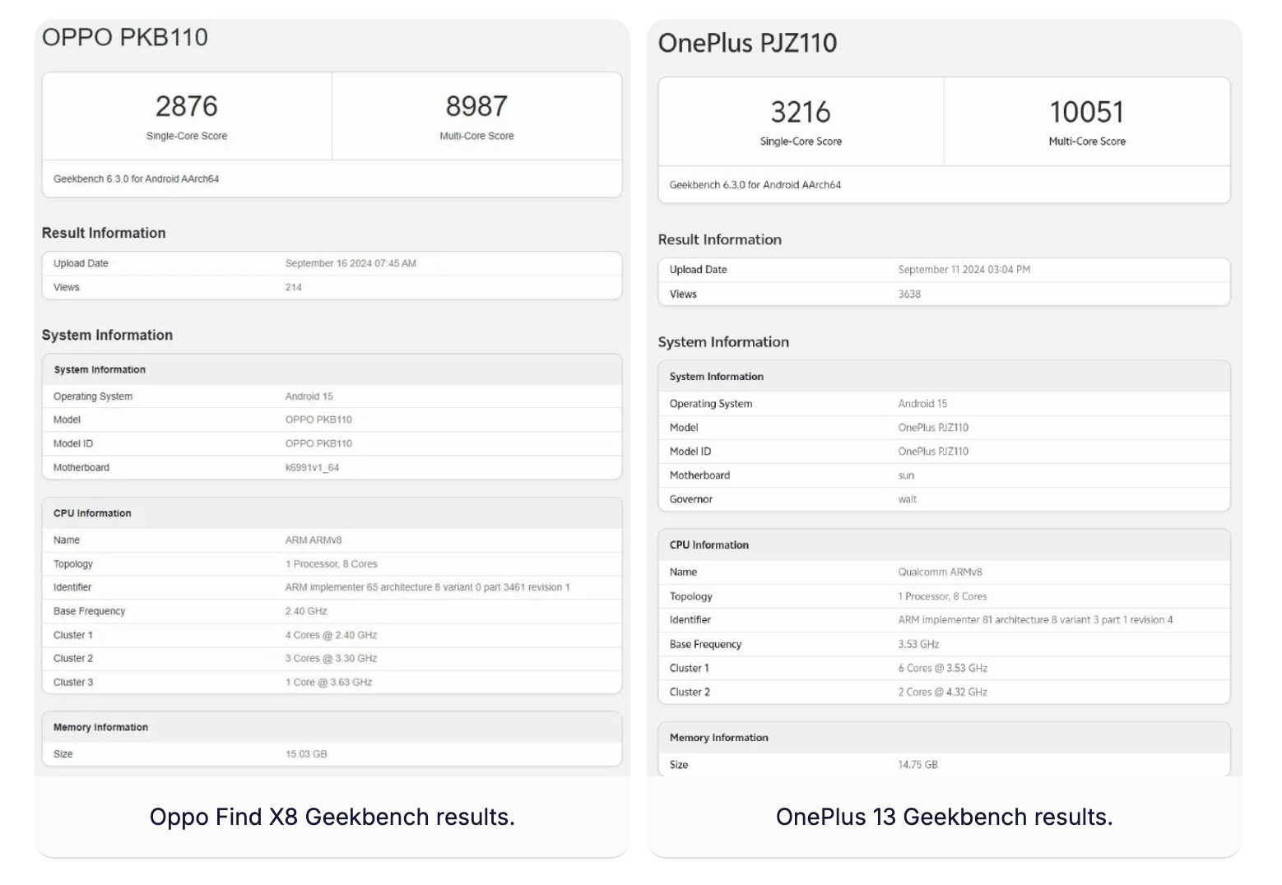This screenshot has width=1282, height=885.
Task: Click the views count 3638
Action: point(909,294)
